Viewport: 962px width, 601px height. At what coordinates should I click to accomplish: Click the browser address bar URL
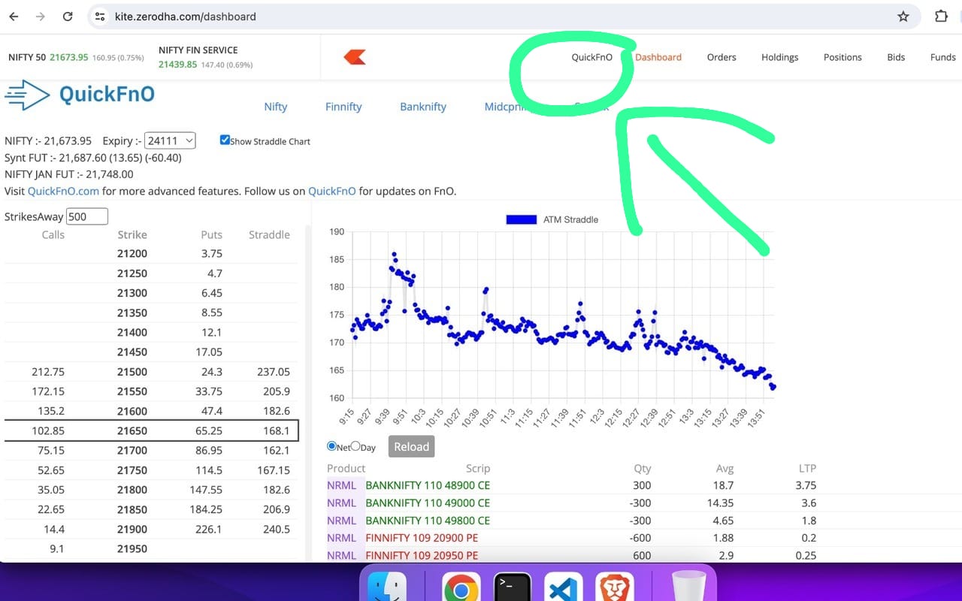pyautogui.click(x=186, y=17)
